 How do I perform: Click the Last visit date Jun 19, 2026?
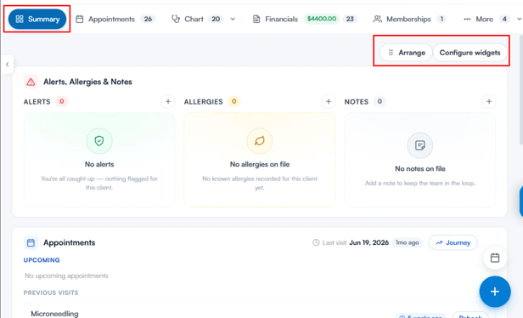[368, 242]
